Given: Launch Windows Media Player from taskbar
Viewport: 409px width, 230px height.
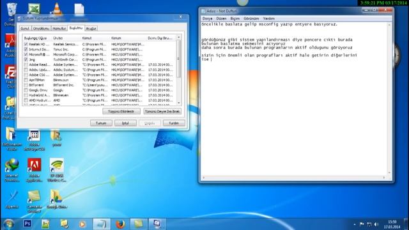Looking at the screenshot, I should [x=82, y=224].
